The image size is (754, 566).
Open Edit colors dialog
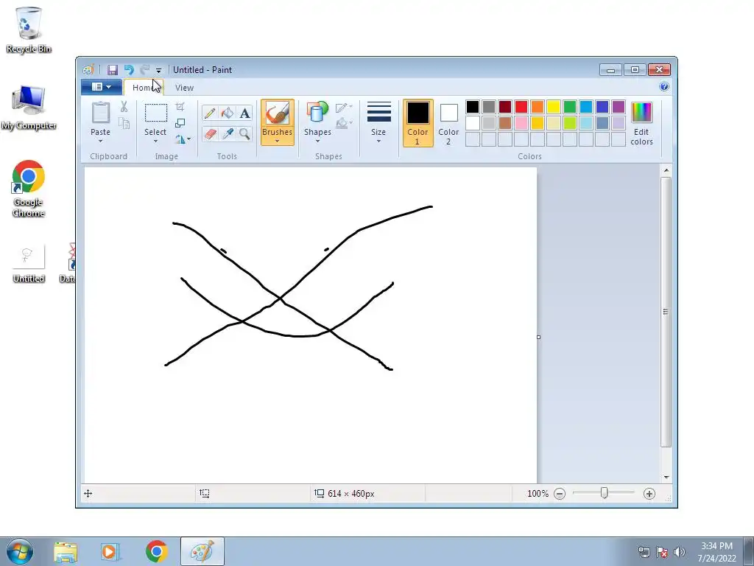click(x=641, y=123)
